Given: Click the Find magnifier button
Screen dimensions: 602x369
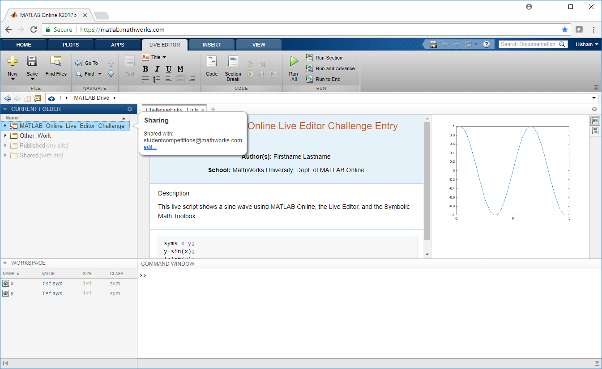Looking at the screenshot, I should click(x=85, y=74).
